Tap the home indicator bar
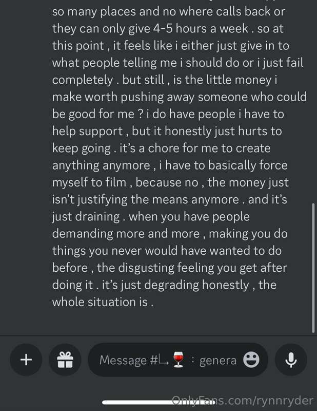Image resolution: width=317 pixels, height=411 pixels. [158, 402]
